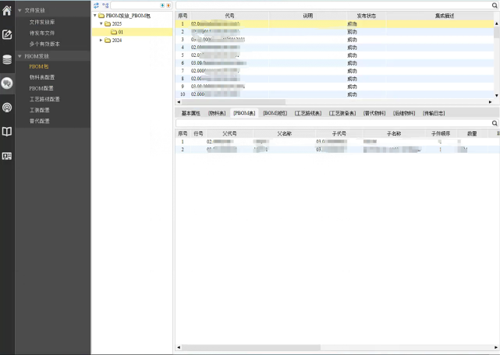
Task: Collapse the 文件发放 menu section
Action: click(20, 10)
